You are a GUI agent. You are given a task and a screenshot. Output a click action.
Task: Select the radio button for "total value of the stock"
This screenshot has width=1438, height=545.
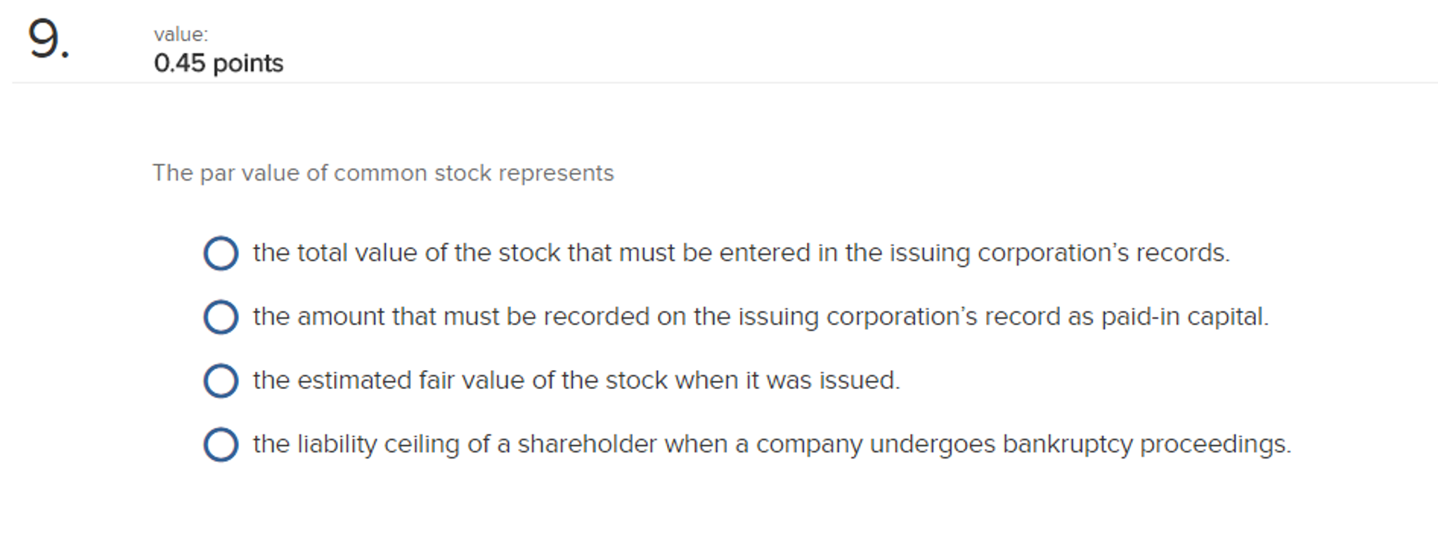[221, 254]
